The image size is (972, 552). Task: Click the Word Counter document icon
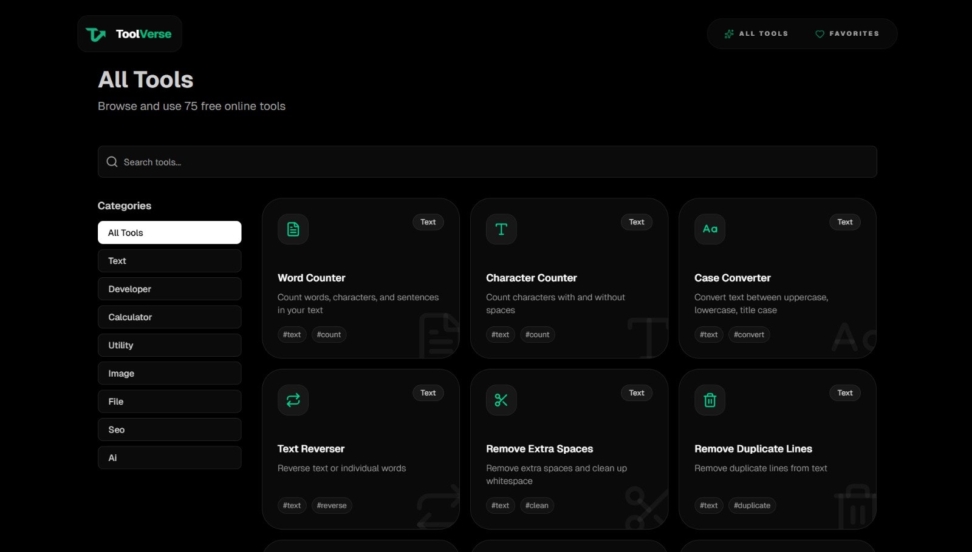[x=293, y=229]
